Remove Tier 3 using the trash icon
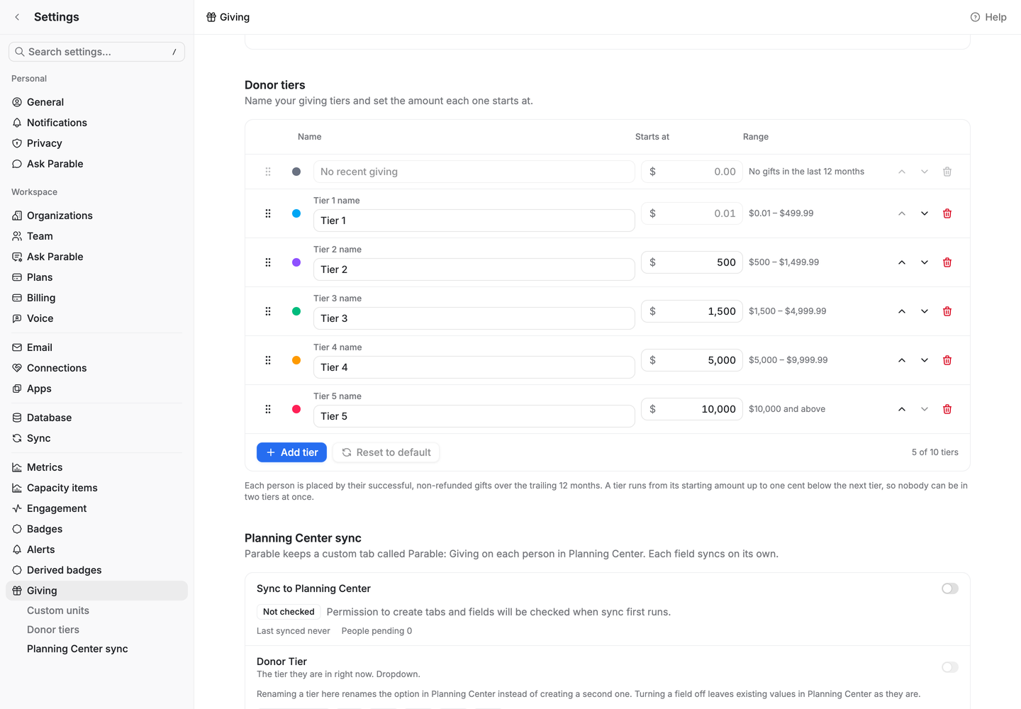Viewport: 1021px width, 709px height. [x=947, y=311]
